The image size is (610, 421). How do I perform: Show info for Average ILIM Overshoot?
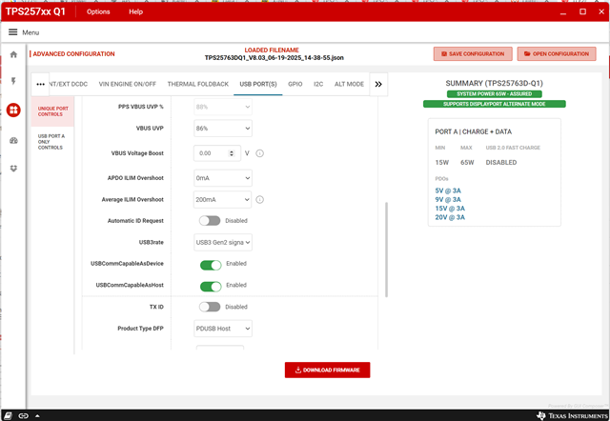tap(260, 199)
